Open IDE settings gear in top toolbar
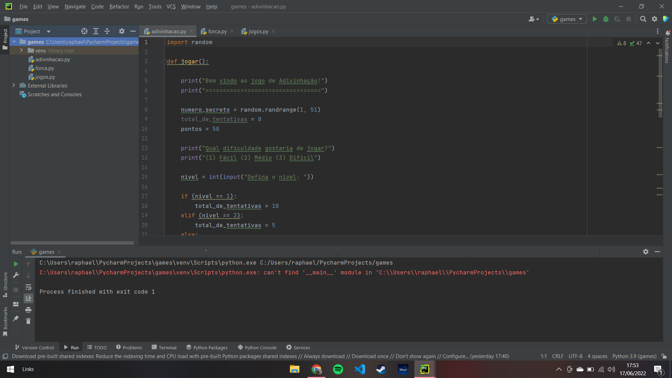The image size is (672, 378). pyautogui.click(x=654, y=19)
